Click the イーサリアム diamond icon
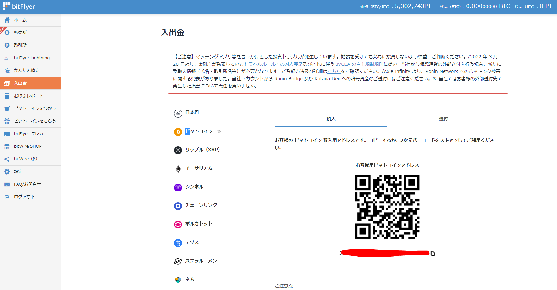 tap(178, 169)
